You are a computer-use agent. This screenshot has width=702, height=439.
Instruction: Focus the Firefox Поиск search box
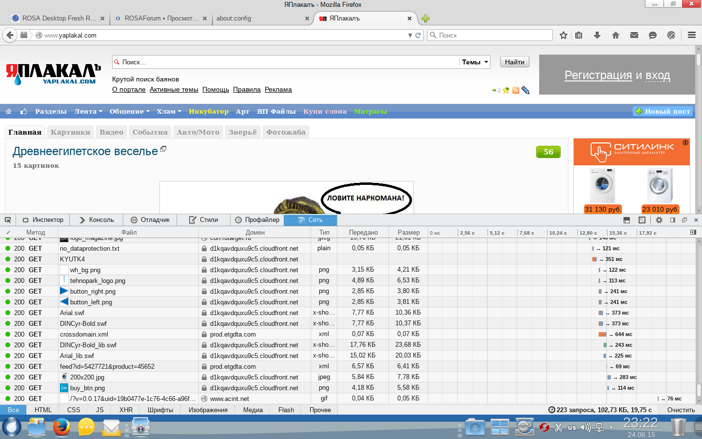489,35
